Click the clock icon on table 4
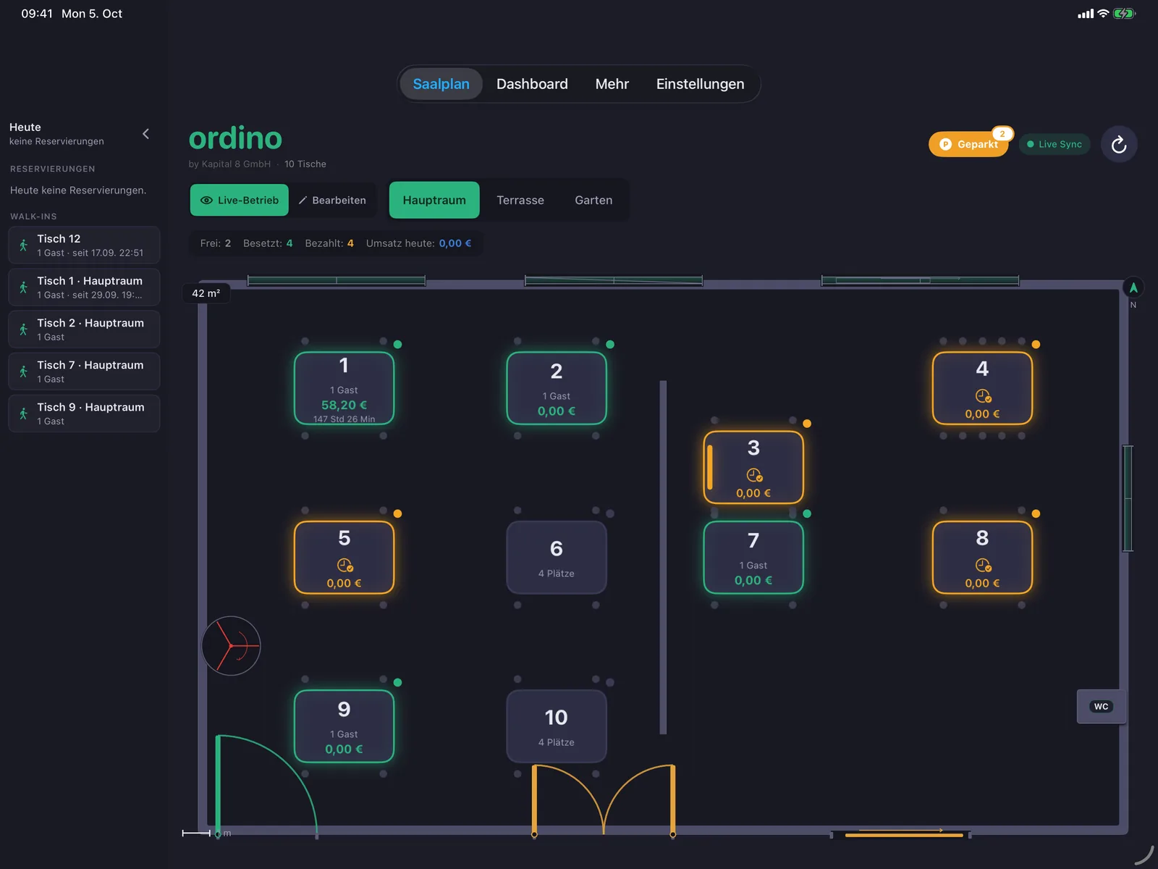1158x869 pixels. point(983,396)
